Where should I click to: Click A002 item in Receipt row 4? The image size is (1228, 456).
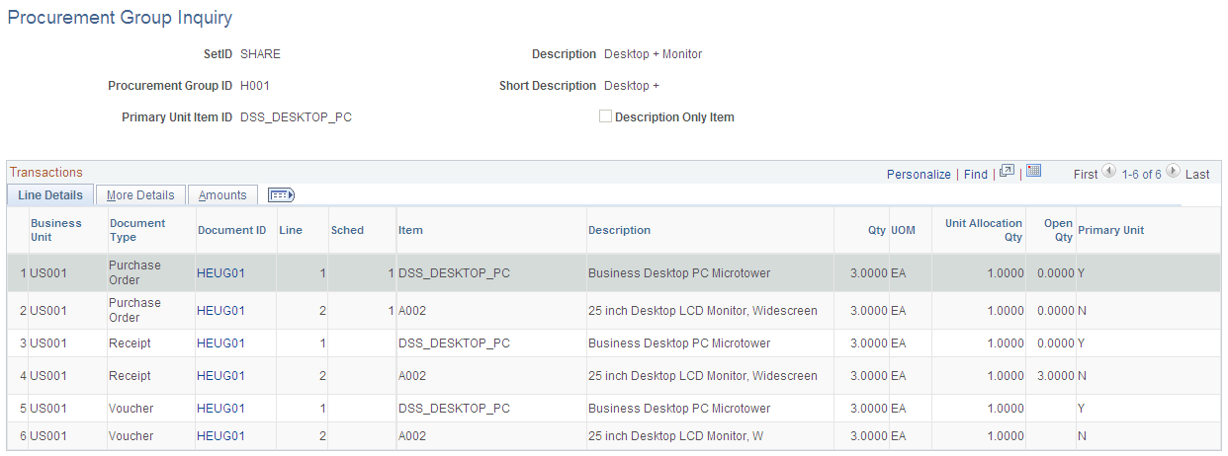pyautogui.click(x=412, y=376)
